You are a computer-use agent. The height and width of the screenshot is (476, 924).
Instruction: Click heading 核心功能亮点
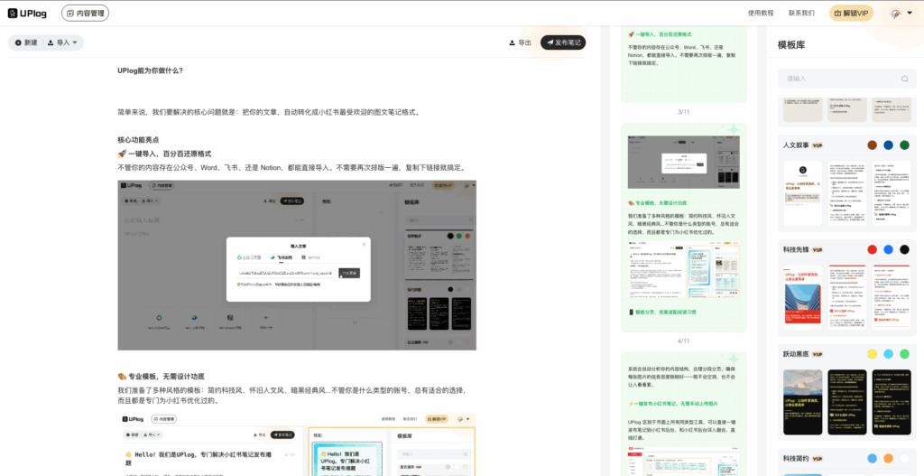(138, 140)
